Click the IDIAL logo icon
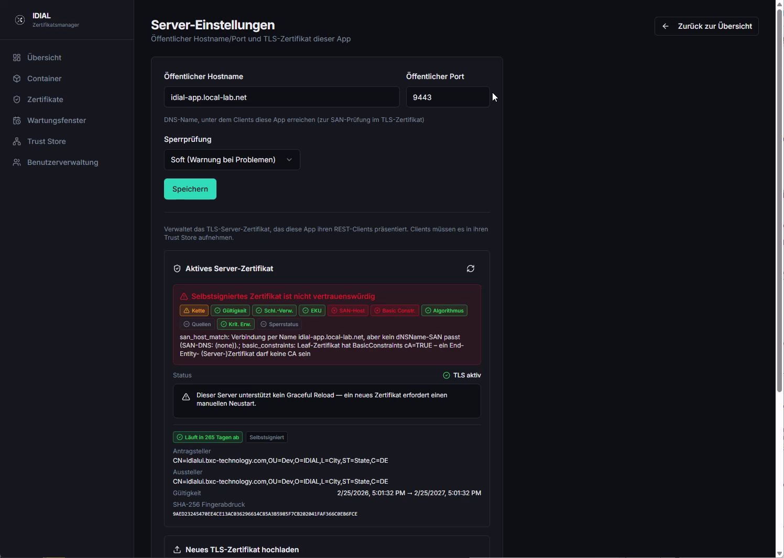This screenshot has width=784, height=558. pos(20,20)
